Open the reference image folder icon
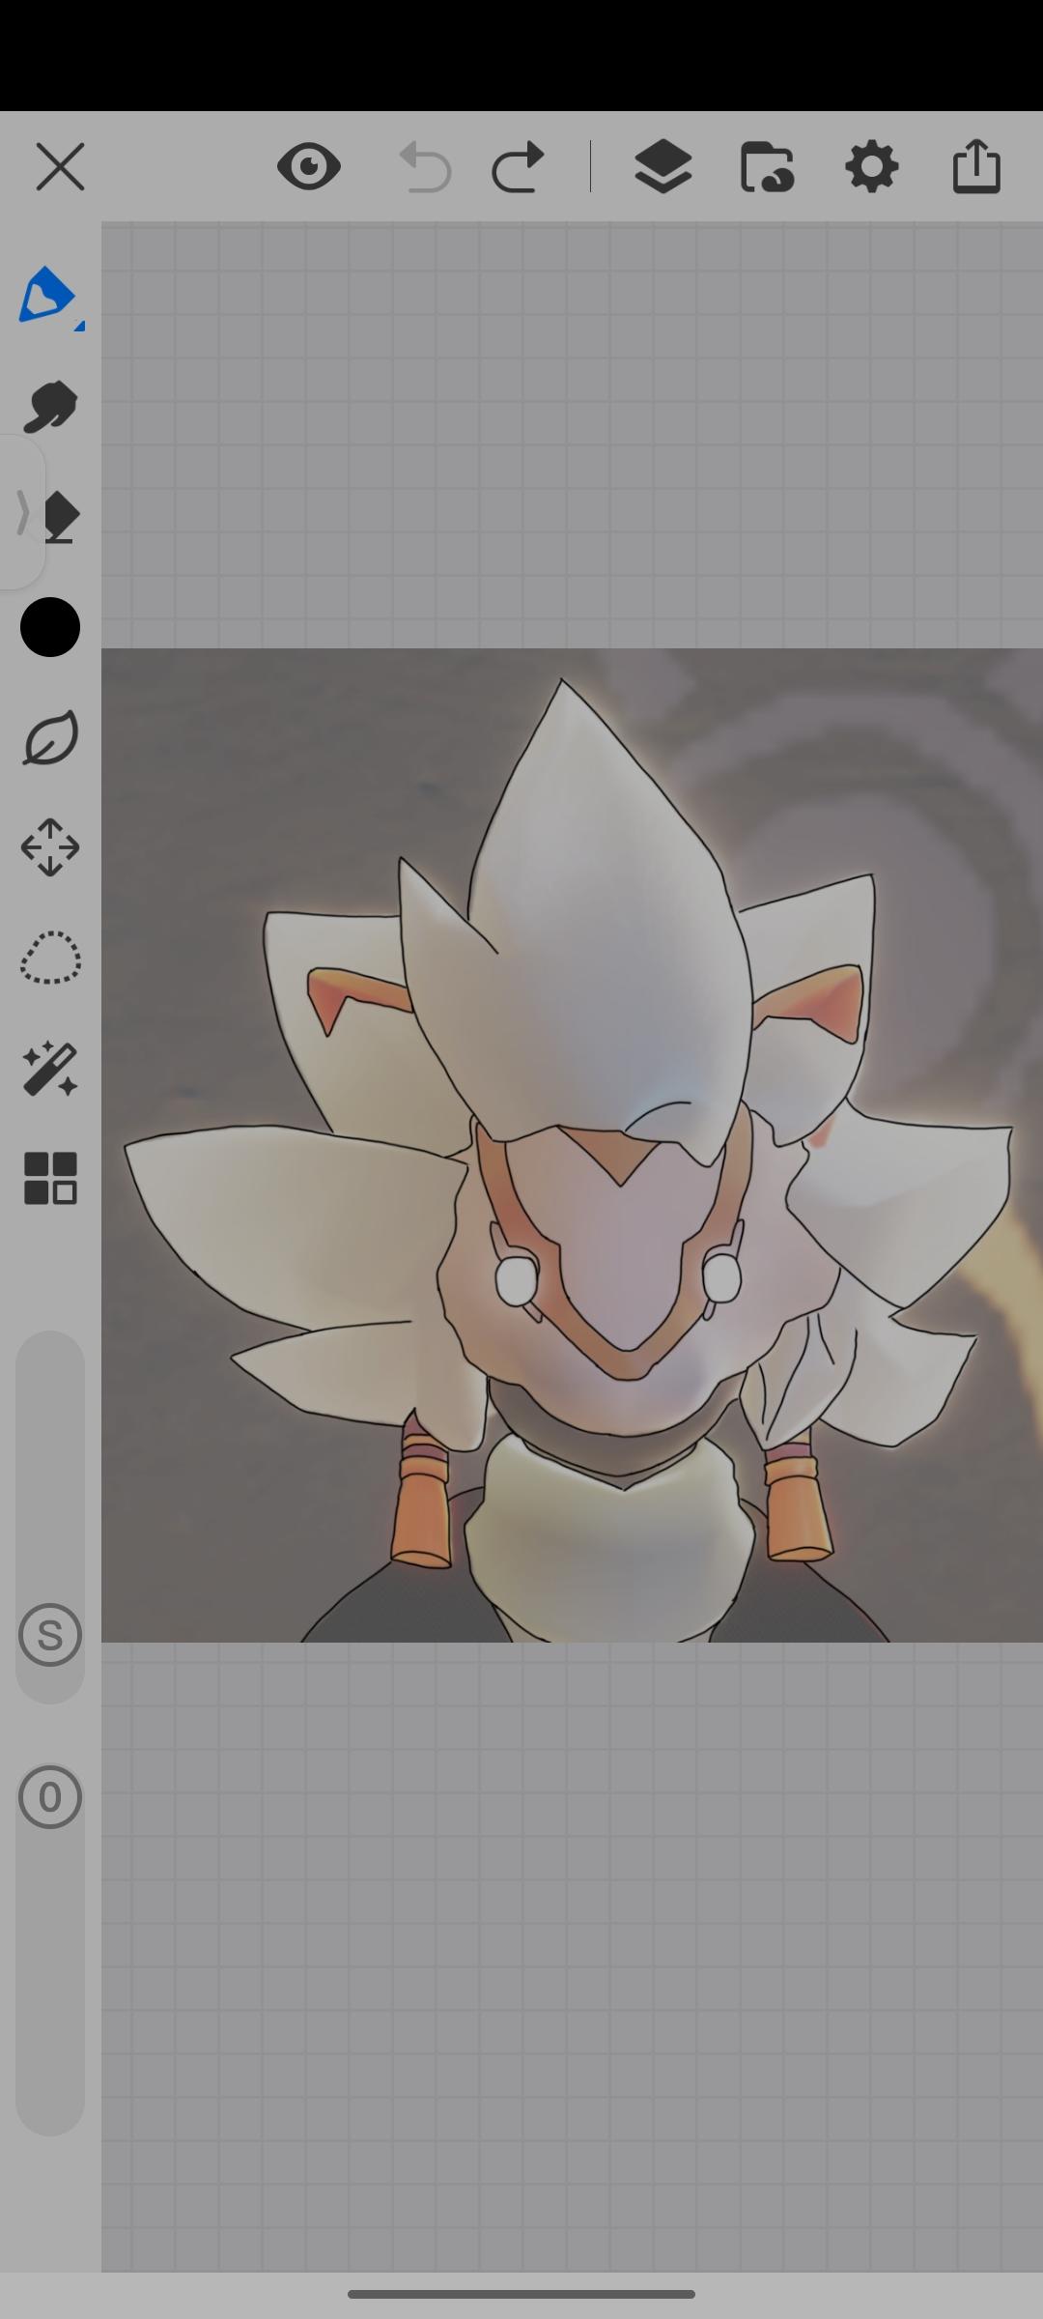 768,167
